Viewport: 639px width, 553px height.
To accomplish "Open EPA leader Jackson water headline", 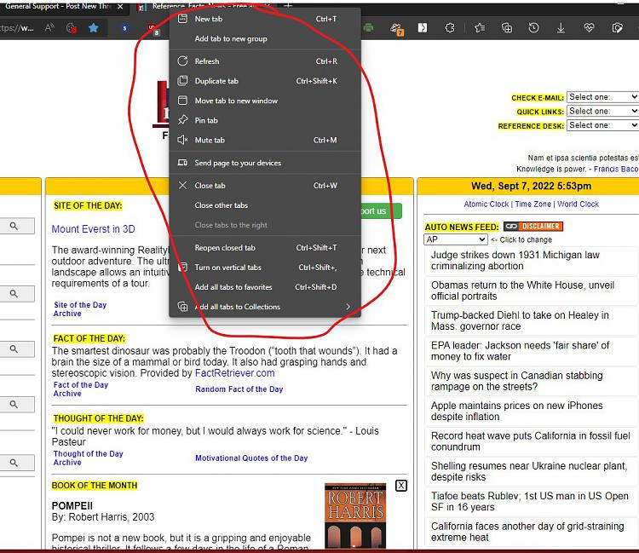I will coord(520,351).
